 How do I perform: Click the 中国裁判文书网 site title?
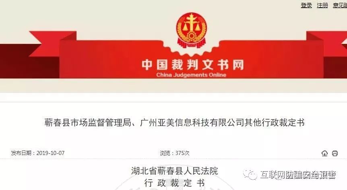(193, 64)
